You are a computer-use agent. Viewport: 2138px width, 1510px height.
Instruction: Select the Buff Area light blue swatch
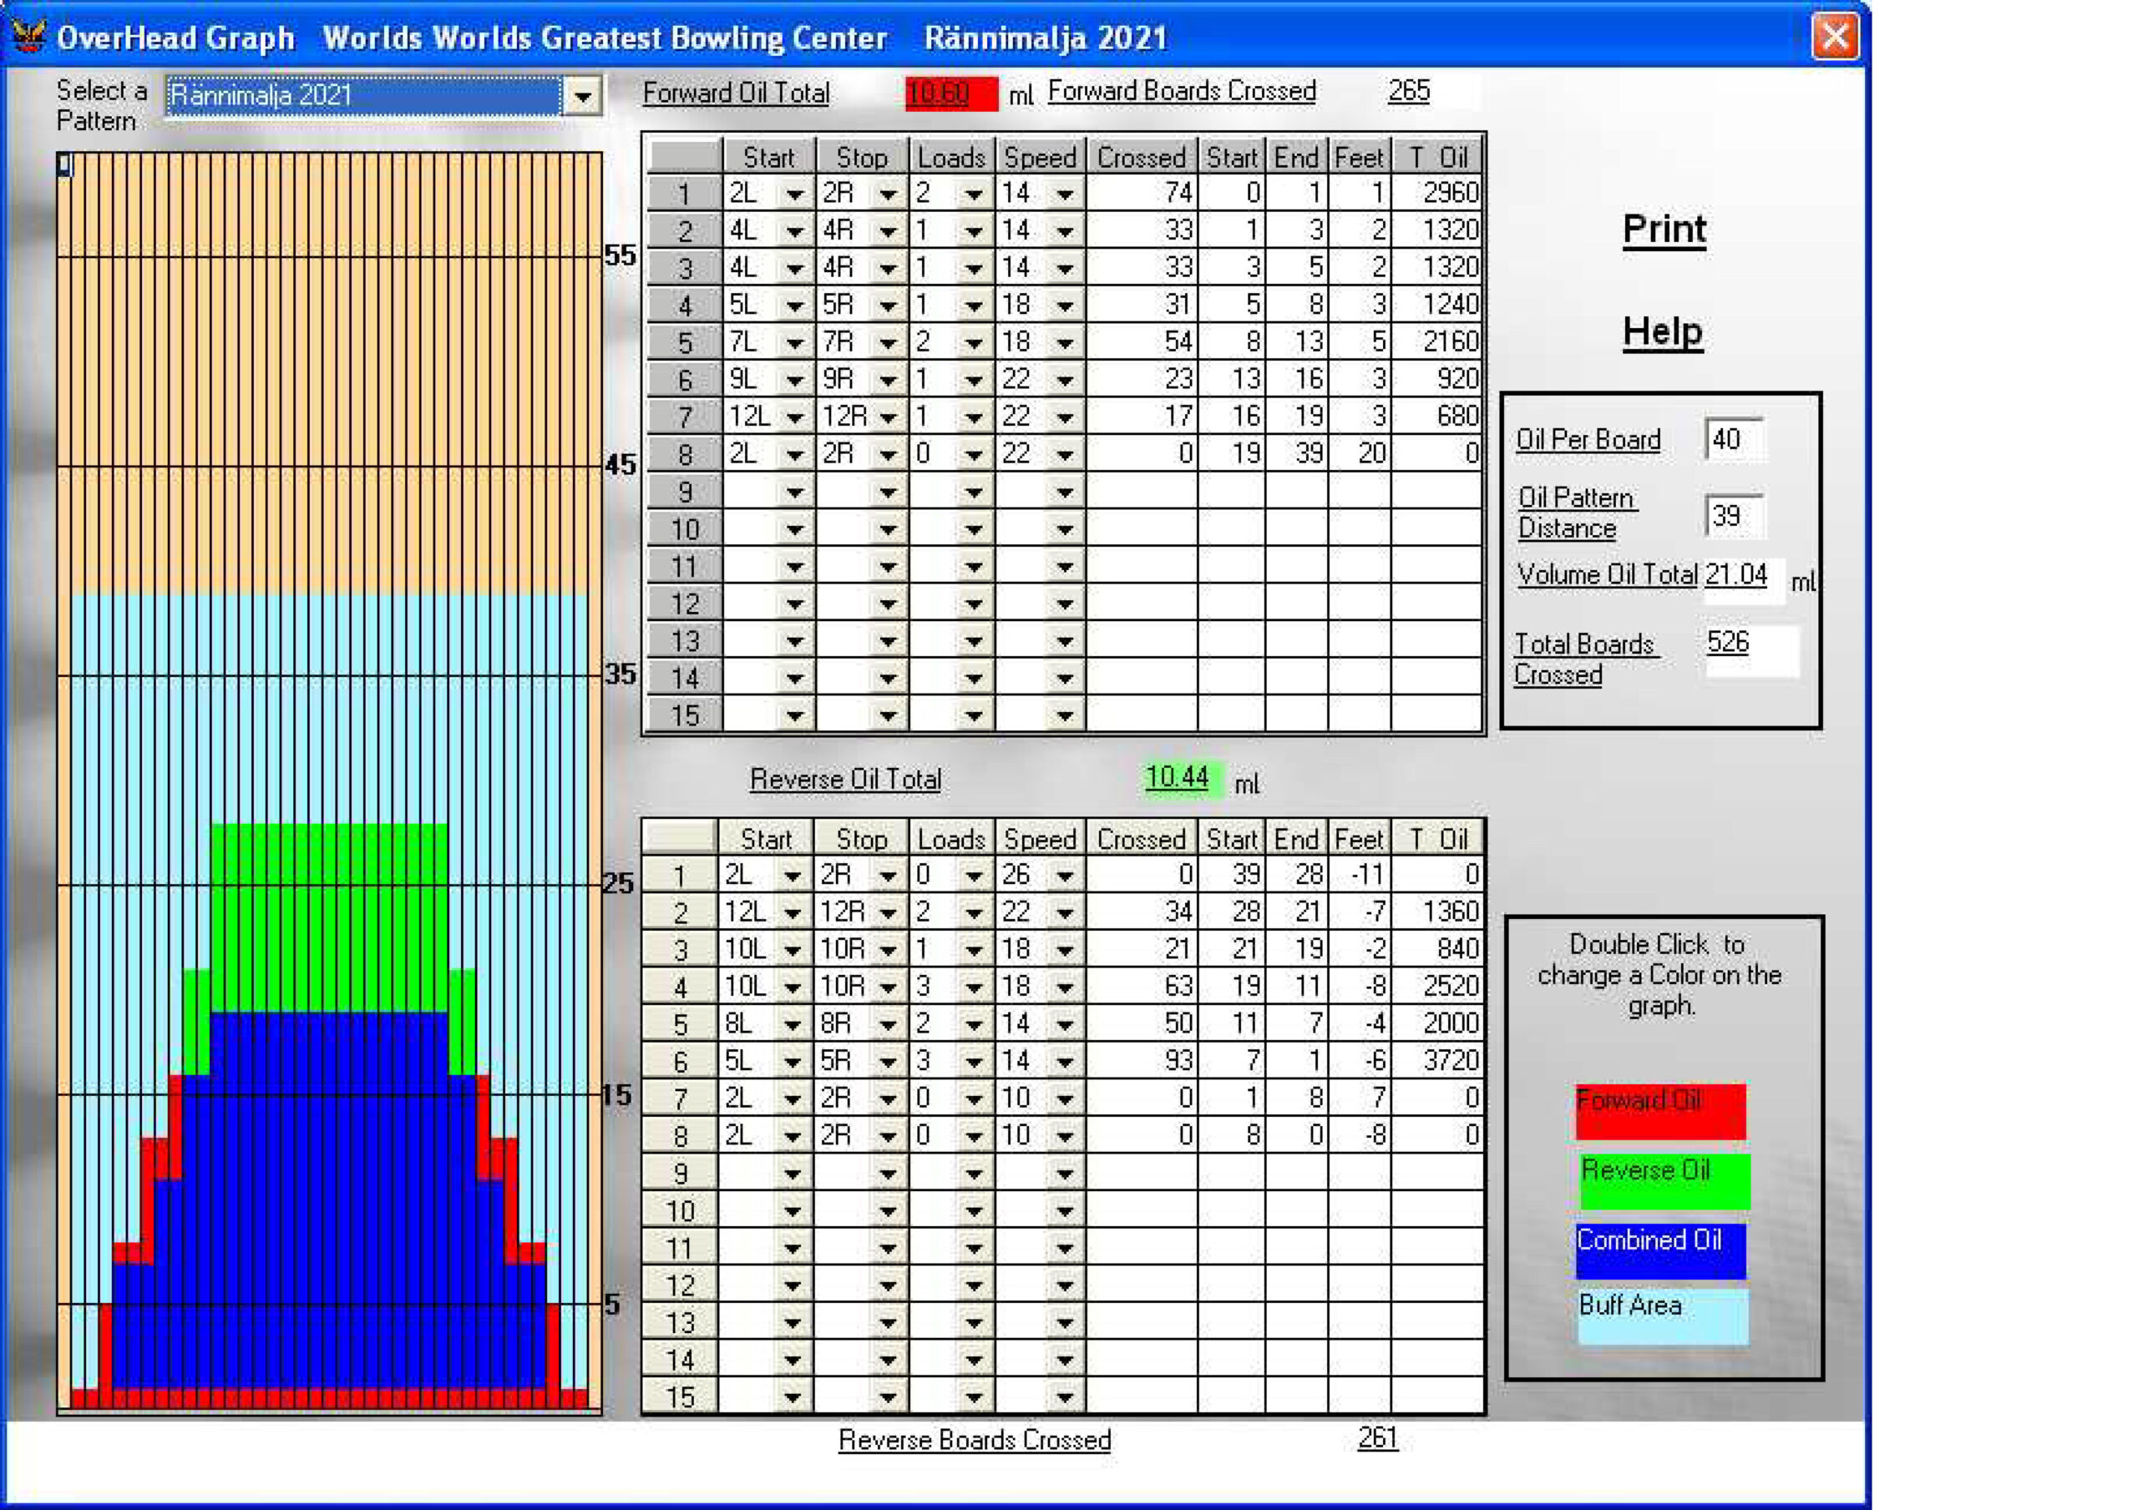(x=1662, y=1316)
